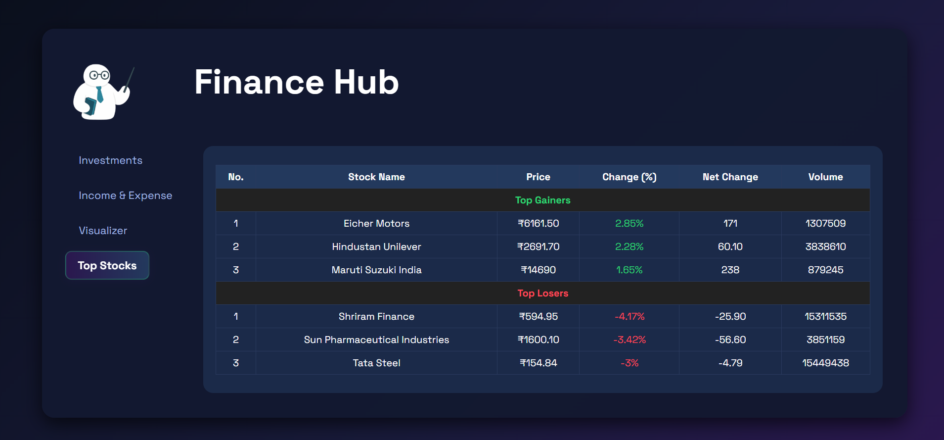
Task: Click the -25.90 net change cell
Action: (x=730, y=316)
